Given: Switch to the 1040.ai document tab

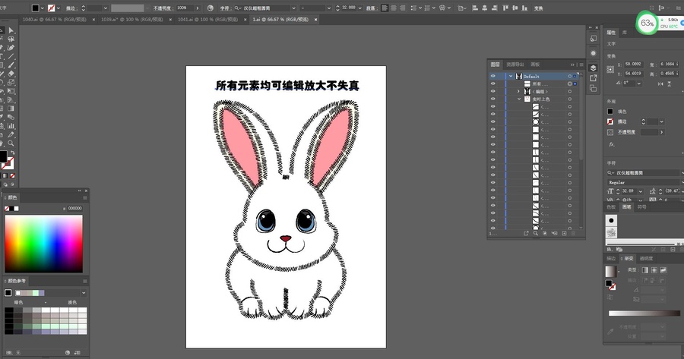Looking at the screenshot, I should click(x=54, y=20).
